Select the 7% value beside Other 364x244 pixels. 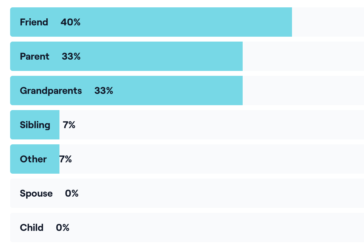click(x=66, y=159)
